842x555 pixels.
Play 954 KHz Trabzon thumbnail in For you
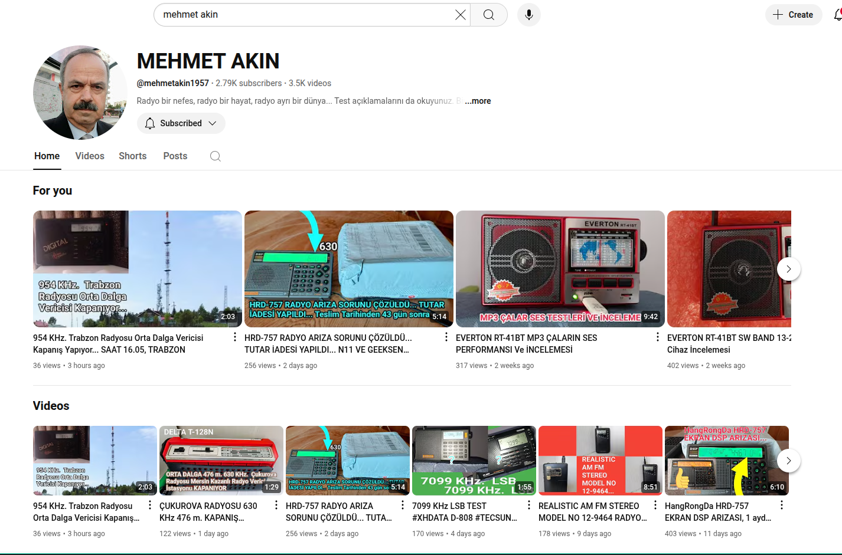[x=138, y=269]
